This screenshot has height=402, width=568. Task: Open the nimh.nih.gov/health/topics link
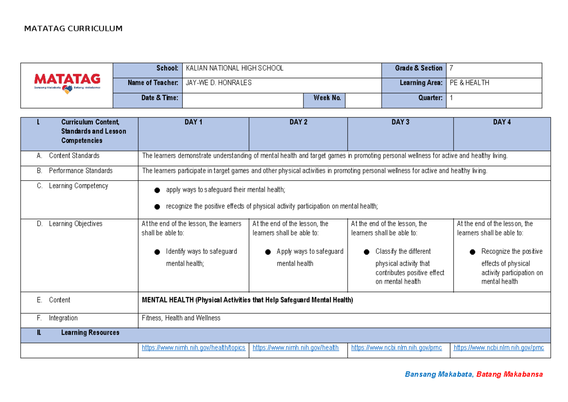[x=193, y=348]
